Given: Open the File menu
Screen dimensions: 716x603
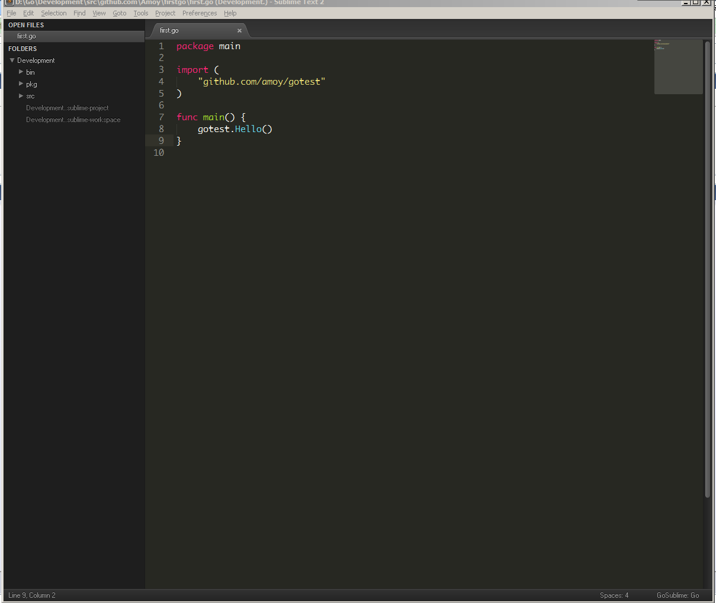Looking at the screenshot, I should click(11, 13).
